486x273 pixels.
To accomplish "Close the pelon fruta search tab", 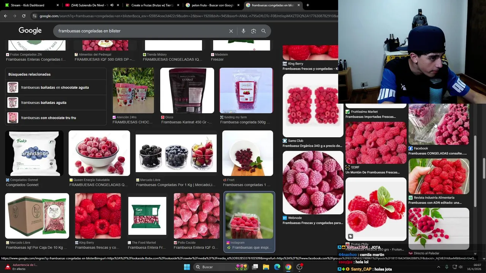I will (x=238, y=5).
